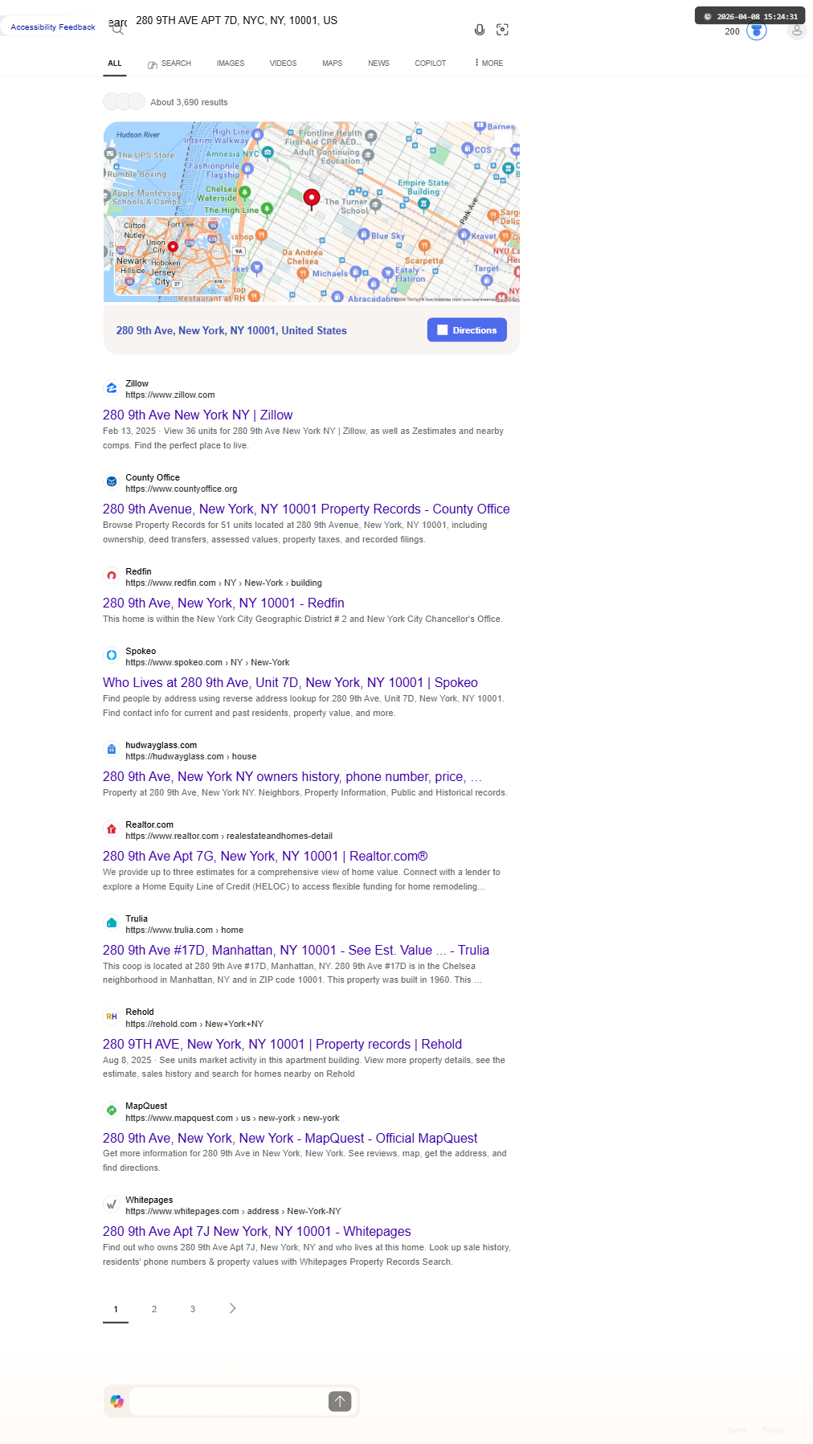Click the Copilot chat input field
Image resolution: width=813 pixels, height=1444 pixels.
228,1401
